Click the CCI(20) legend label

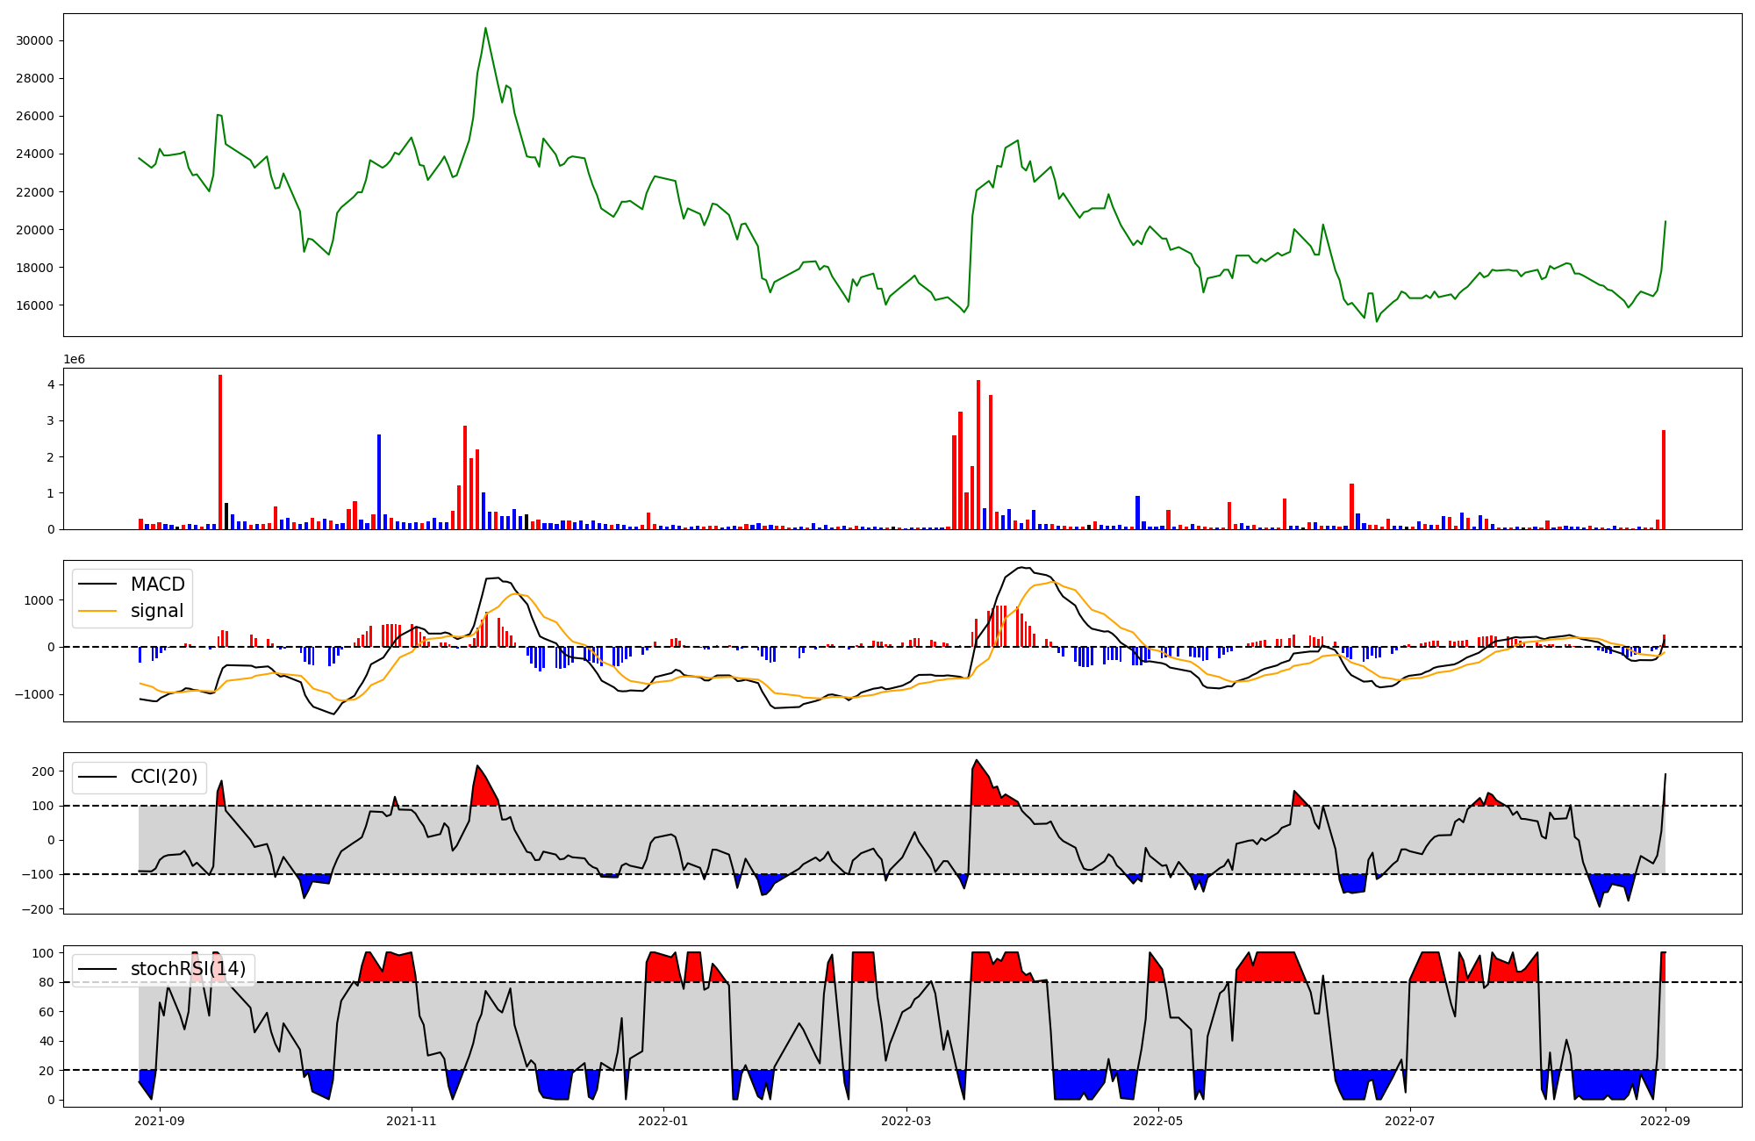tap(163, 777)
